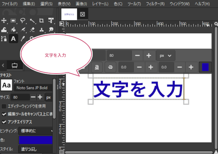218x154 pixels.
Task: Increase the second 0.0 value on canvas toolbar
Action: click(x=191, y=67)
